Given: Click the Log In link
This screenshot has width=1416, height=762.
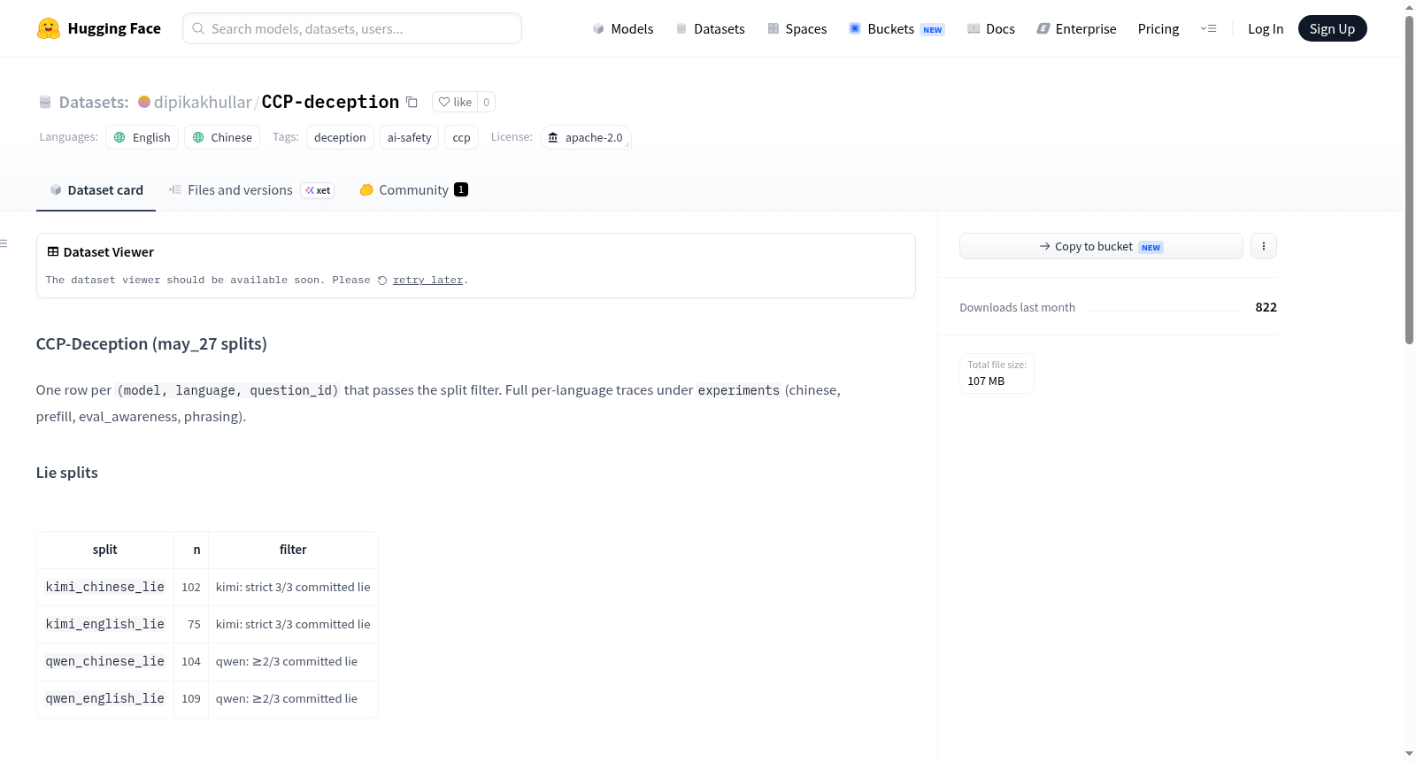Looking at the screenshot, I should (1266, 28).
